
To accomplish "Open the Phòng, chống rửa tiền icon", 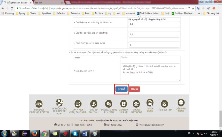I will (109, 104).
